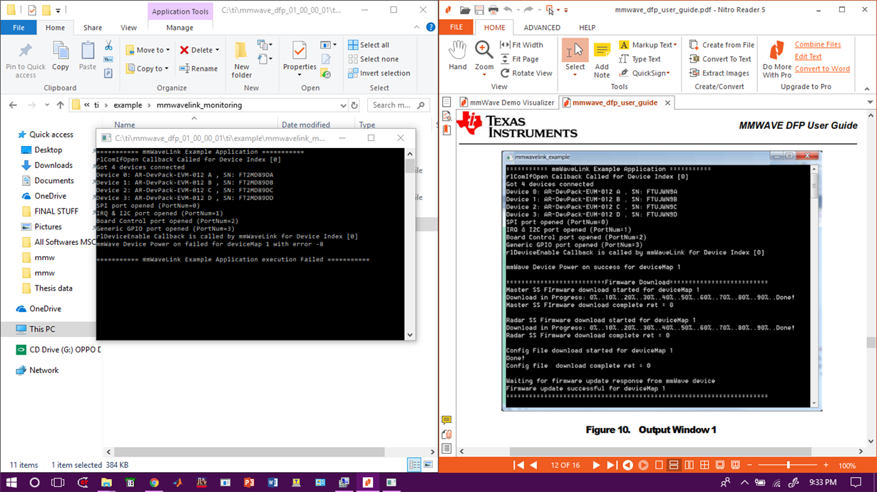877x492 pixels.
Task: Select Downloads in Explorer navigation pane
Action: 53,165
